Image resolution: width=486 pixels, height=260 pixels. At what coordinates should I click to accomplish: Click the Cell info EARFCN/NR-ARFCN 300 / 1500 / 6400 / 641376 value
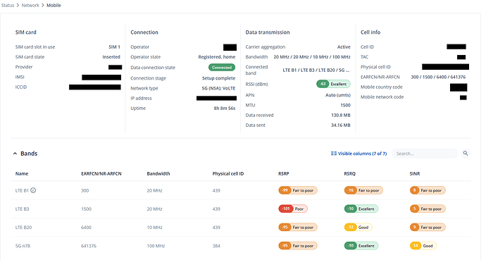click(438, 77)
